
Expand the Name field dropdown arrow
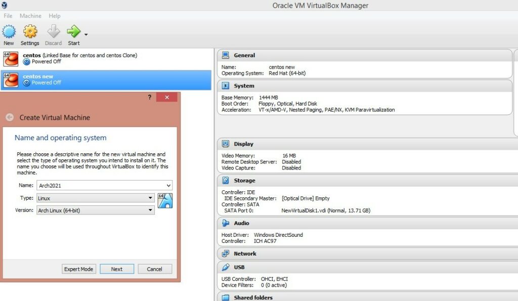168,185
